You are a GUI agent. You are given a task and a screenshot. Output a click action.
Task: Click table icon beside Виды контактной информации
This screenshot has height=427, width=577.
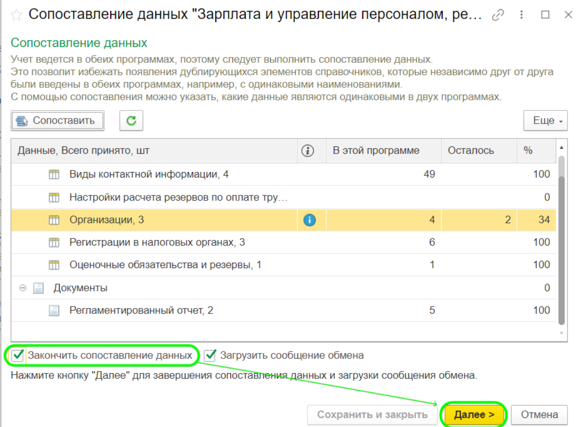point(54,174)
